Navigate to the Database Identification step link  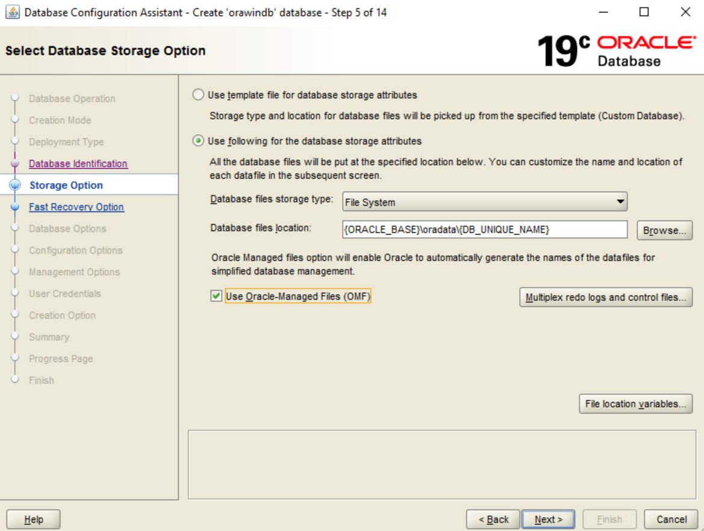78,163
